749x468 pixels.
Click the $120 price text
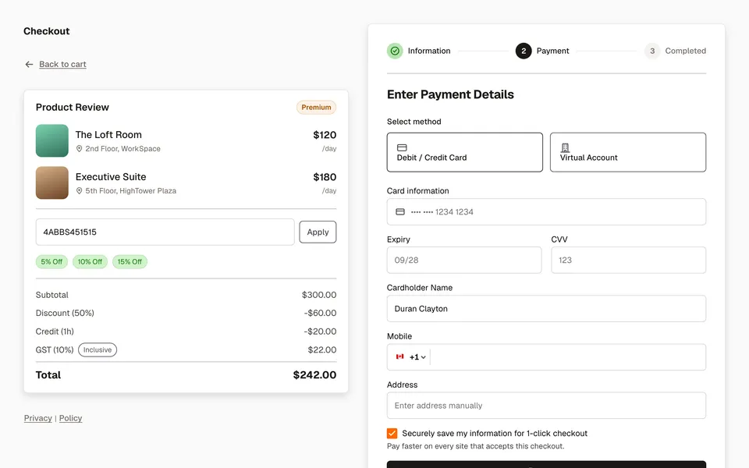[325, 135]
